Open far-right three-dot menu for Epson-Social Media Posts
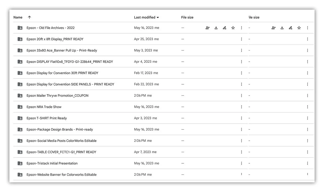The image size is (324, 192). click(x=307, y=141)
